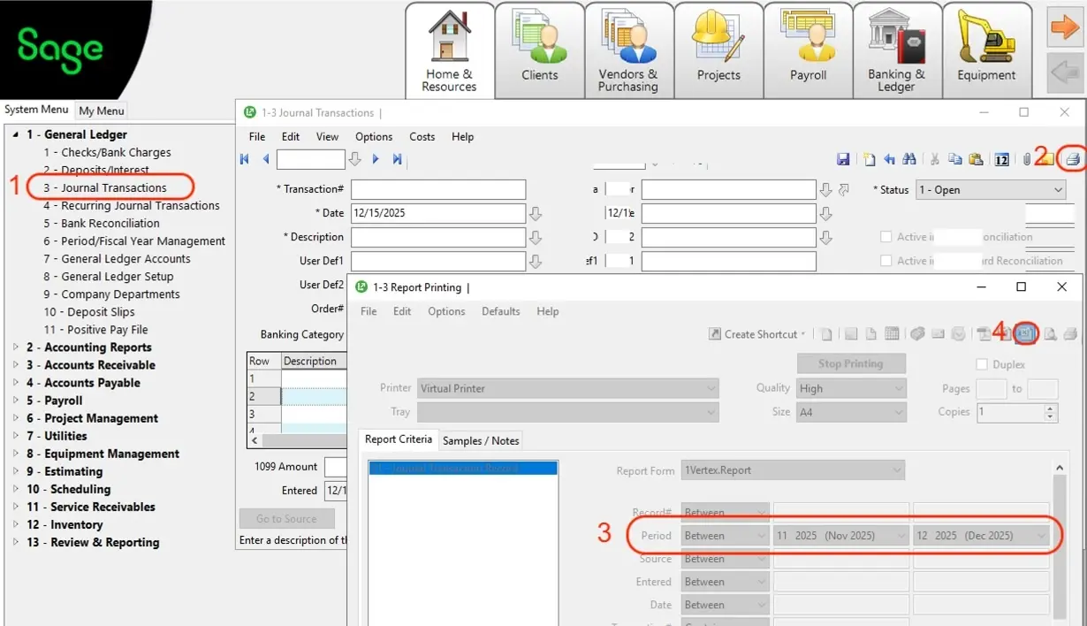Jump to first record with navigation arrow
1087x626 pixels.
coord(245,159)
